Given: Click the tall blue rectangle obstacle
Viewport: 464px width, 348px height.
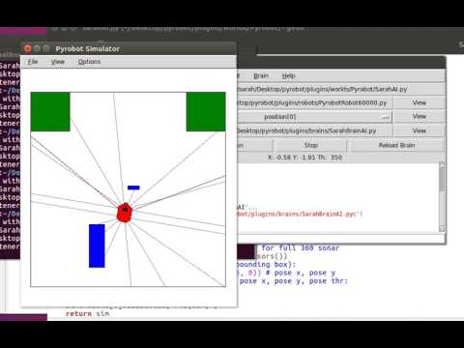Looking at the screenshot, I should (x=97, y=246).
